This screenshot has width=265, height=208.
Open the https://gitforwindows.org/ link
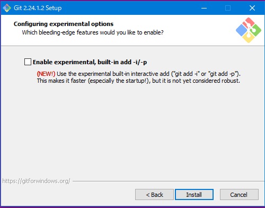click(x=36, y=181)
